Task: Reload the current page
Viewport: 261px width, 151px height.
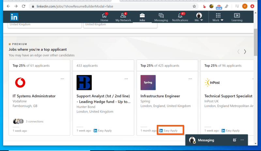Action: 23,6
